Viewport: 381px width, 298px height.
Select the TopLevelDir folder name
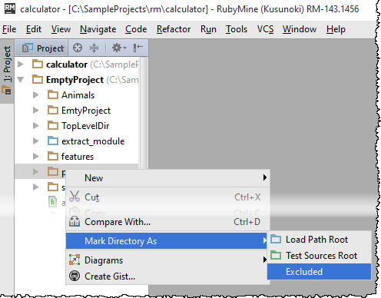(x=85, y=126)
